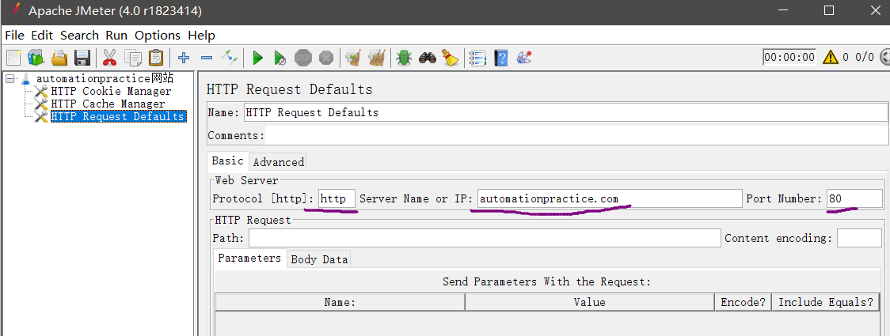The width and height of the screenshot is (890, 336).
Task: Click the Copy toolbar icon
Action: click(133, 57)
